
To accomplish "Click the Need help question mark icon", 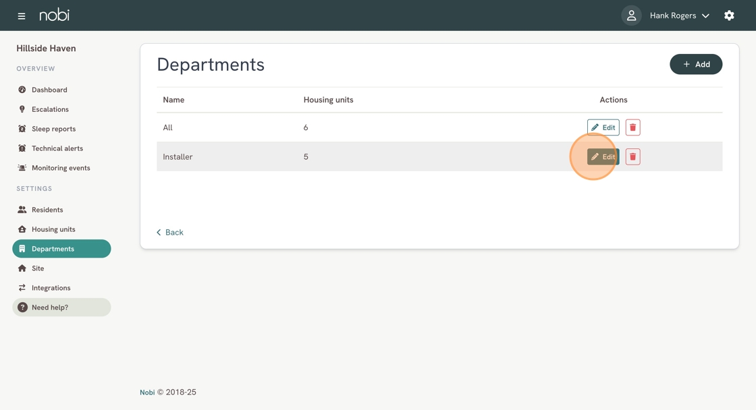I will (x=22, y=307).
